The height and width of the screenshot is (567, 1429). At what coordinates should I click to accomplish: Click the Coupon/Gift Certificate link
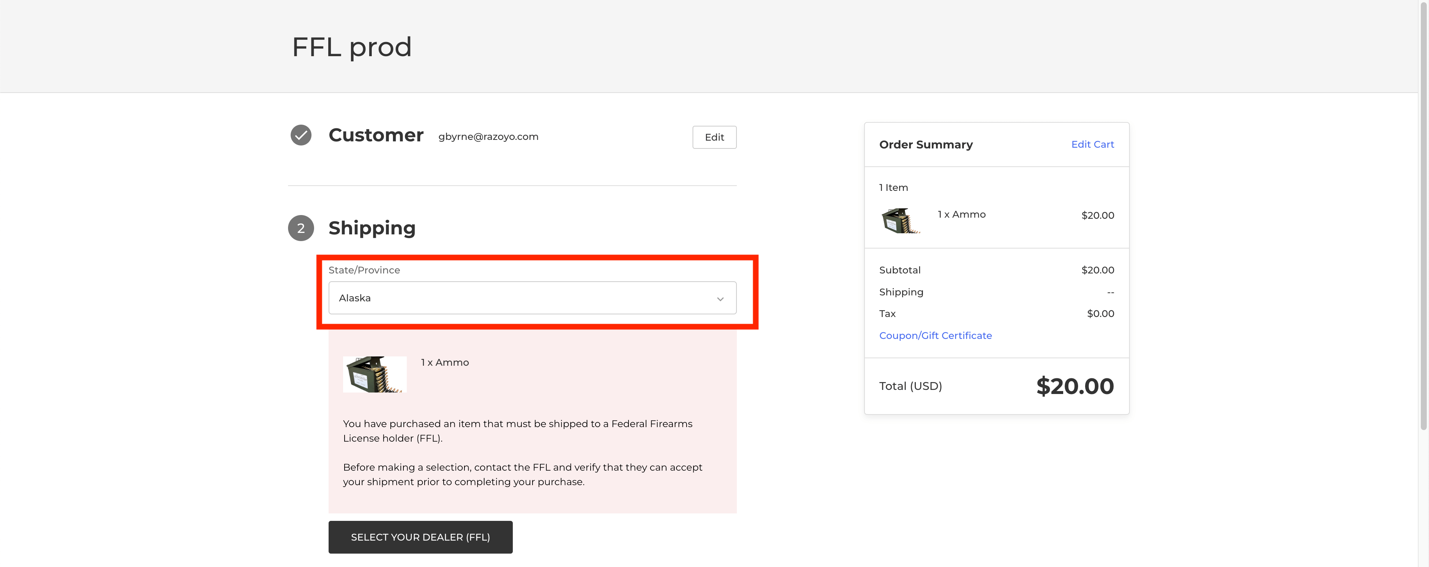(935, 336)
